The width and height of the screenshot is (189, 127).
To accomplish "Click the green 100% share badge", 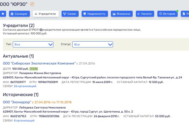I will [34, 69].
